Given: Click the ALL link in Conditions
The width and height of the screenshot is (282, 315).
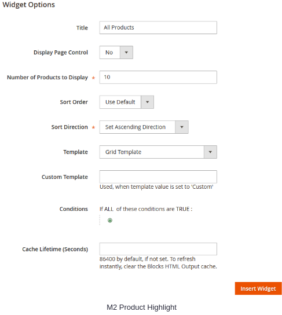Looking at the screenshot, I should [109, 209].
